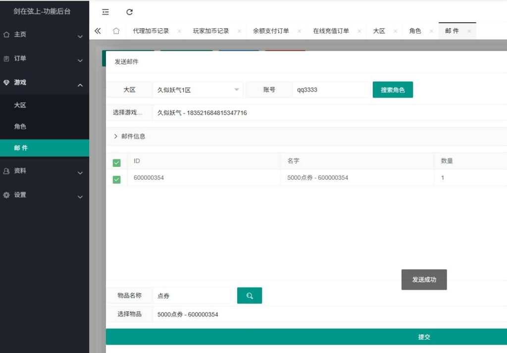Screen dimensions: 507x353
Task: Switch to the 玩家加币记录 tab
Action: point(211,31)
